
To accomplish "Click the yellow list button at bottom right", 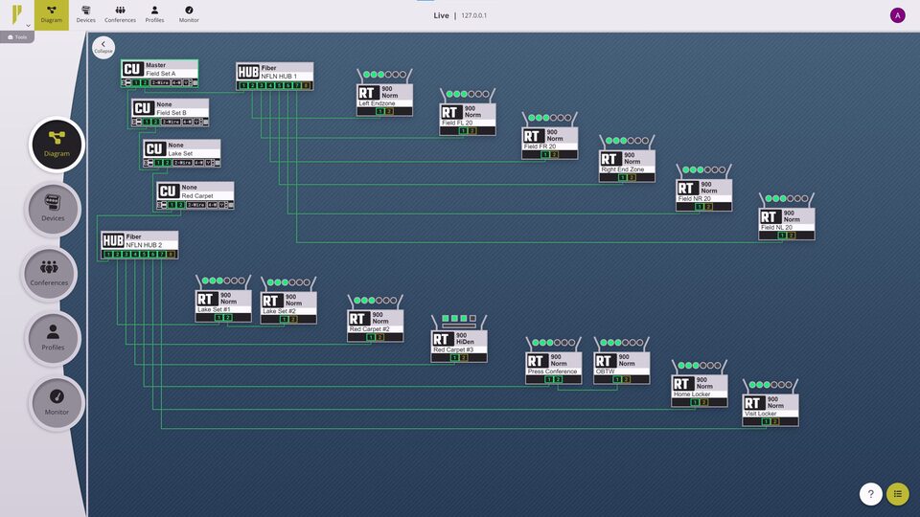I will tap(898, 494).
